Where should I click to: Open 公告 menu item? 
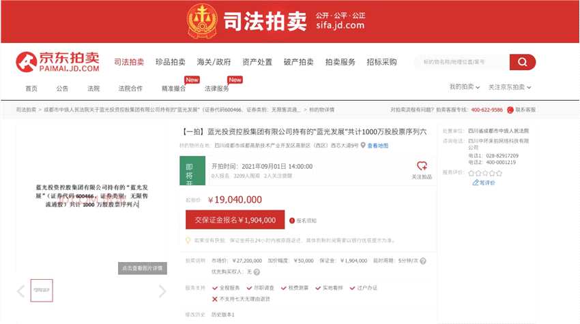point(62,88)
